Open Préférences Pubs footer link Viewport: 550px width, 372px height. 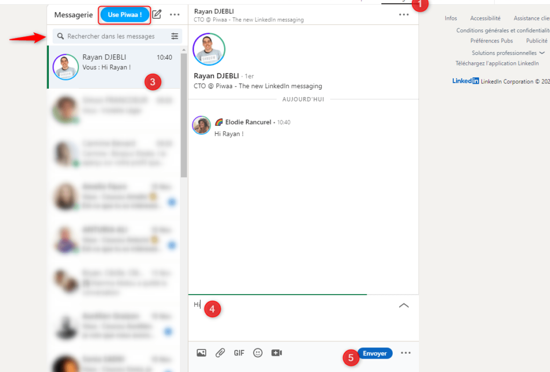(x=491, y=41)
